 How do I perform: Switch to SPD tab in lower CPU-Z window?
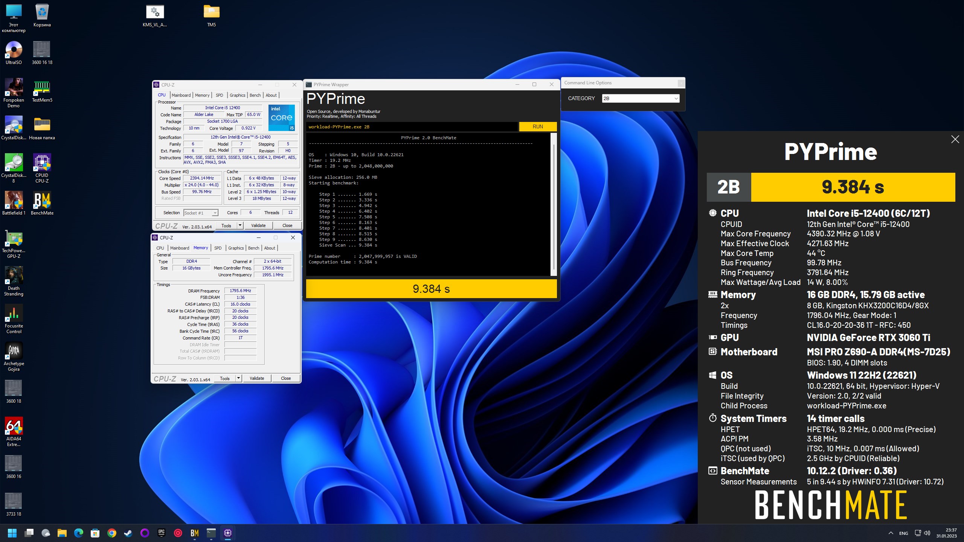[x=218, y=248]
